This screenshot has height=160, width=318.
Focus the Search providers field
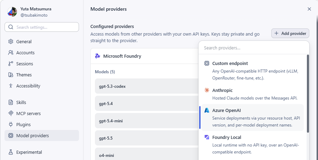click(x=254, y=48)
